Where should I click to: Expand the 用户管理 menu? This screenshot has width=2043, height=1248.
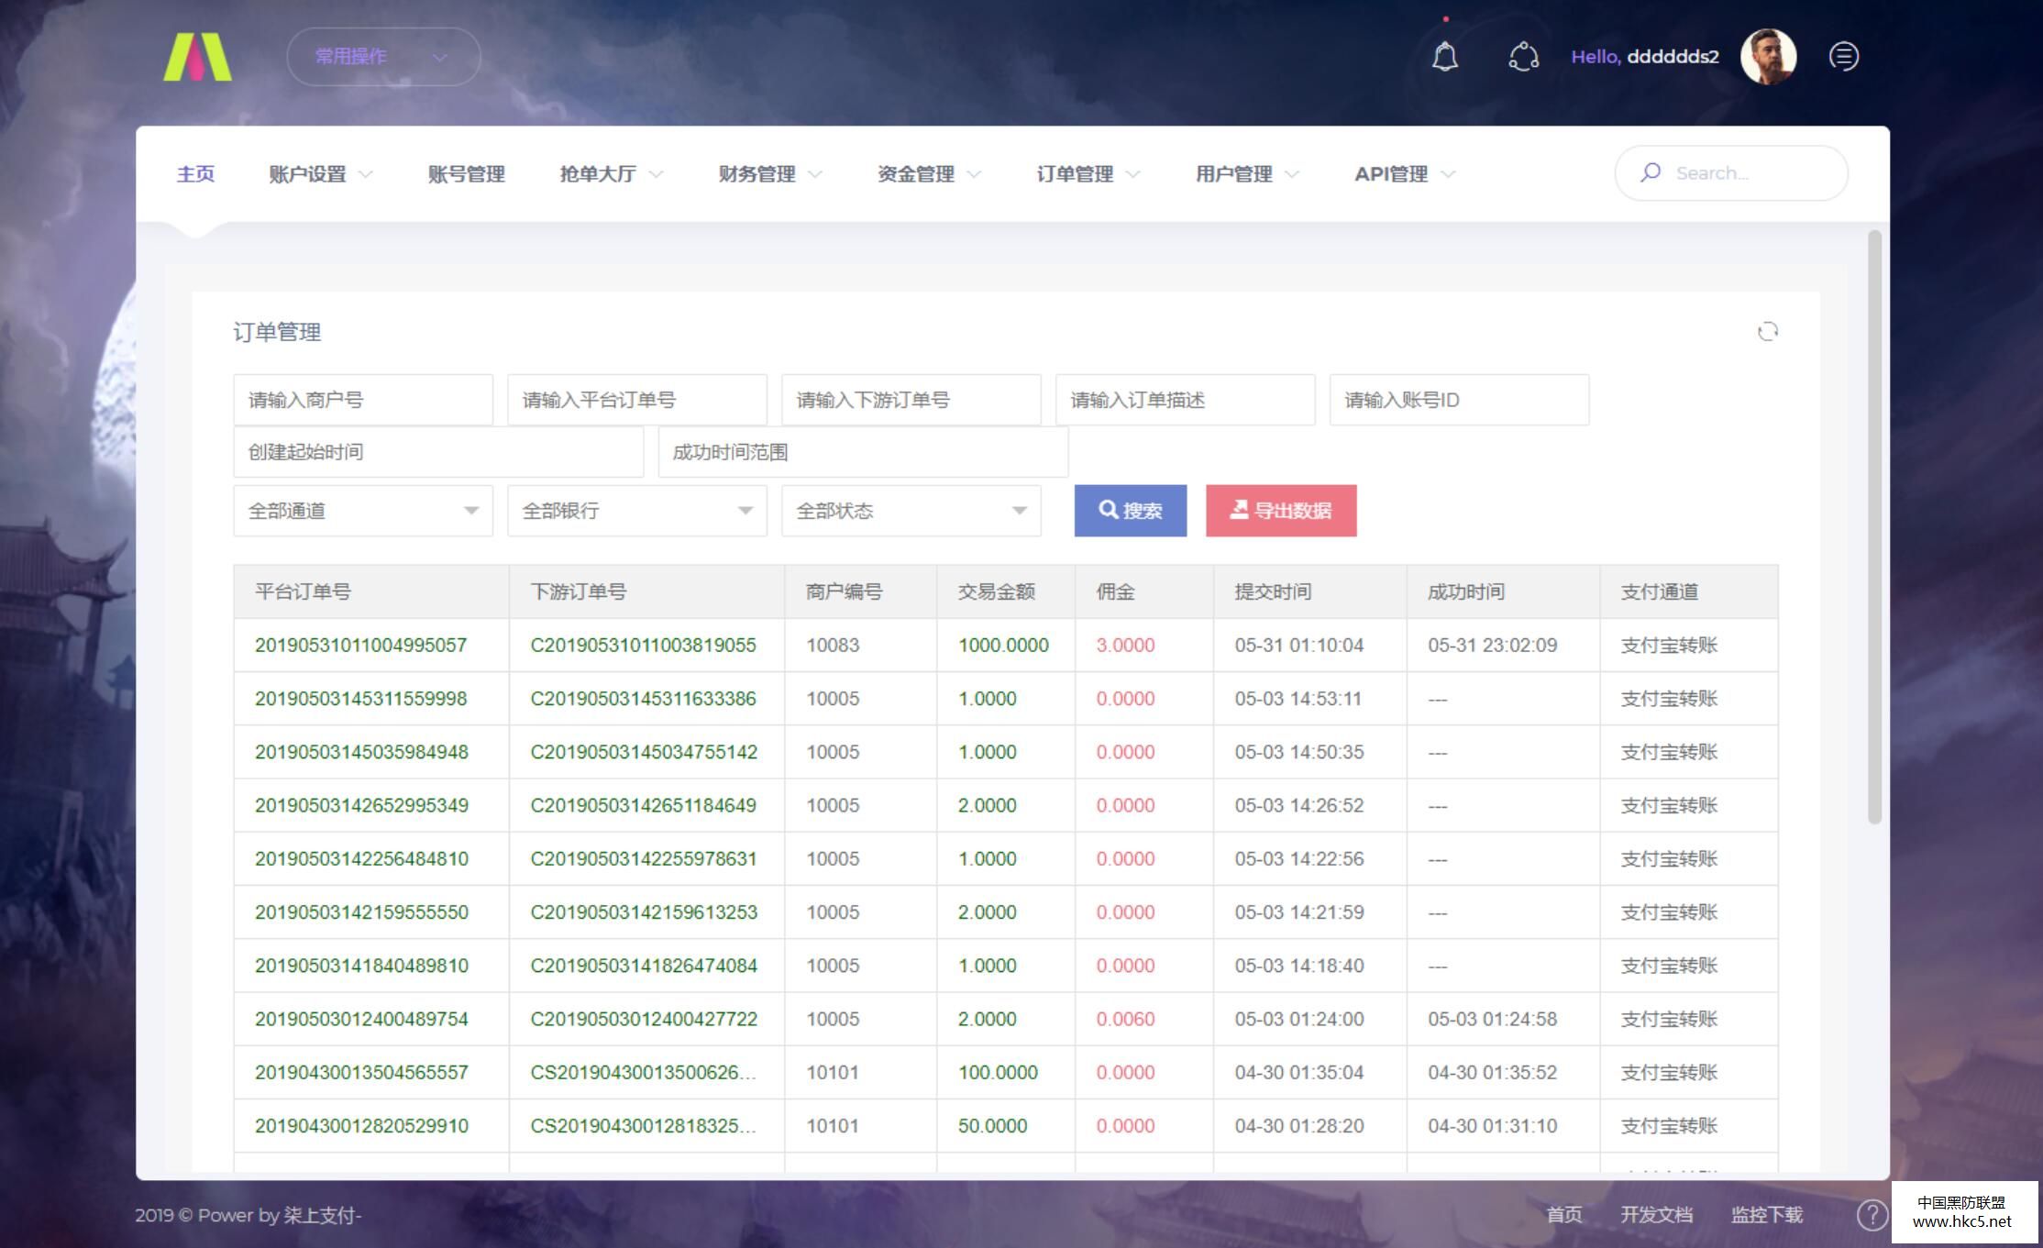1247,174
